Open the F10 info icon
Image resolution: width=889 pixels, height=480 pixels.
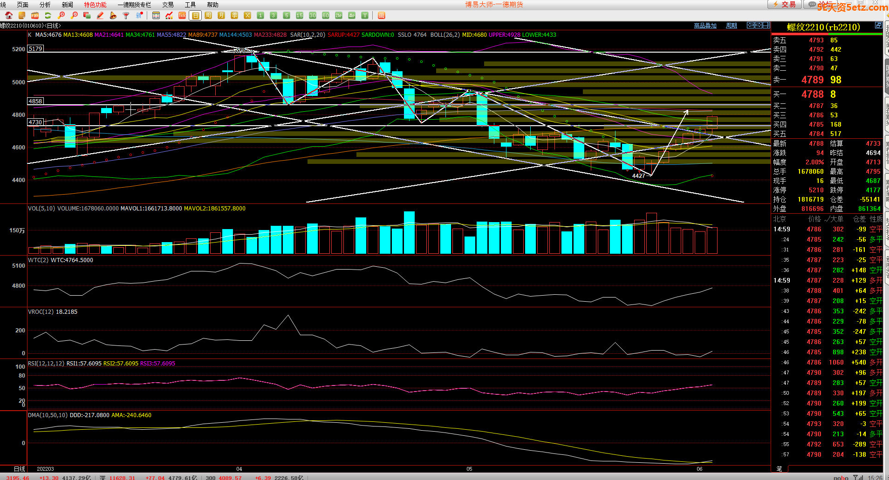(x=35, y=15)
